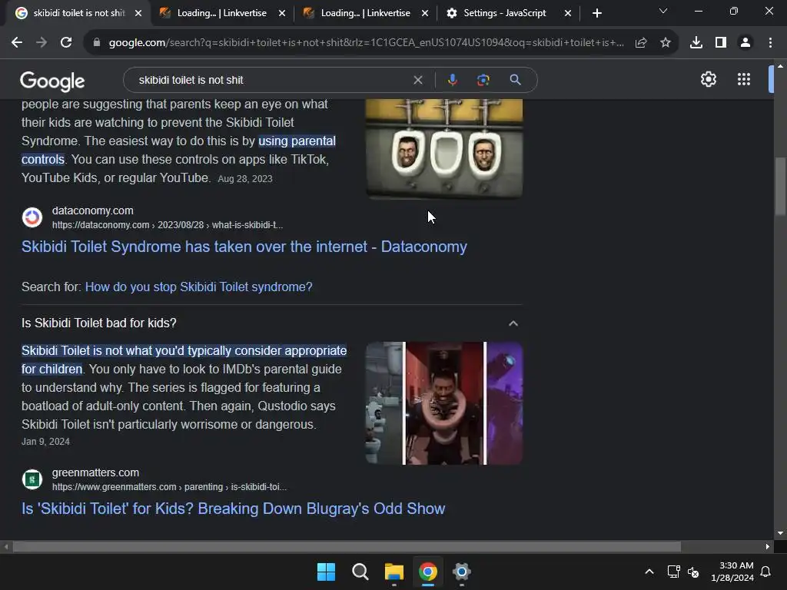Show hidden system tray icons
787x590 pixels.
[x=649, y=572]
